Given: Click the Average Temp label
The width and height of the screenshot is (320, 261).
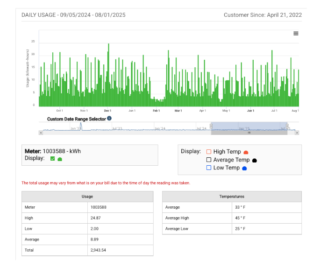Looking at the screenshot, I should pyautogui.click(x=231, y=160).
